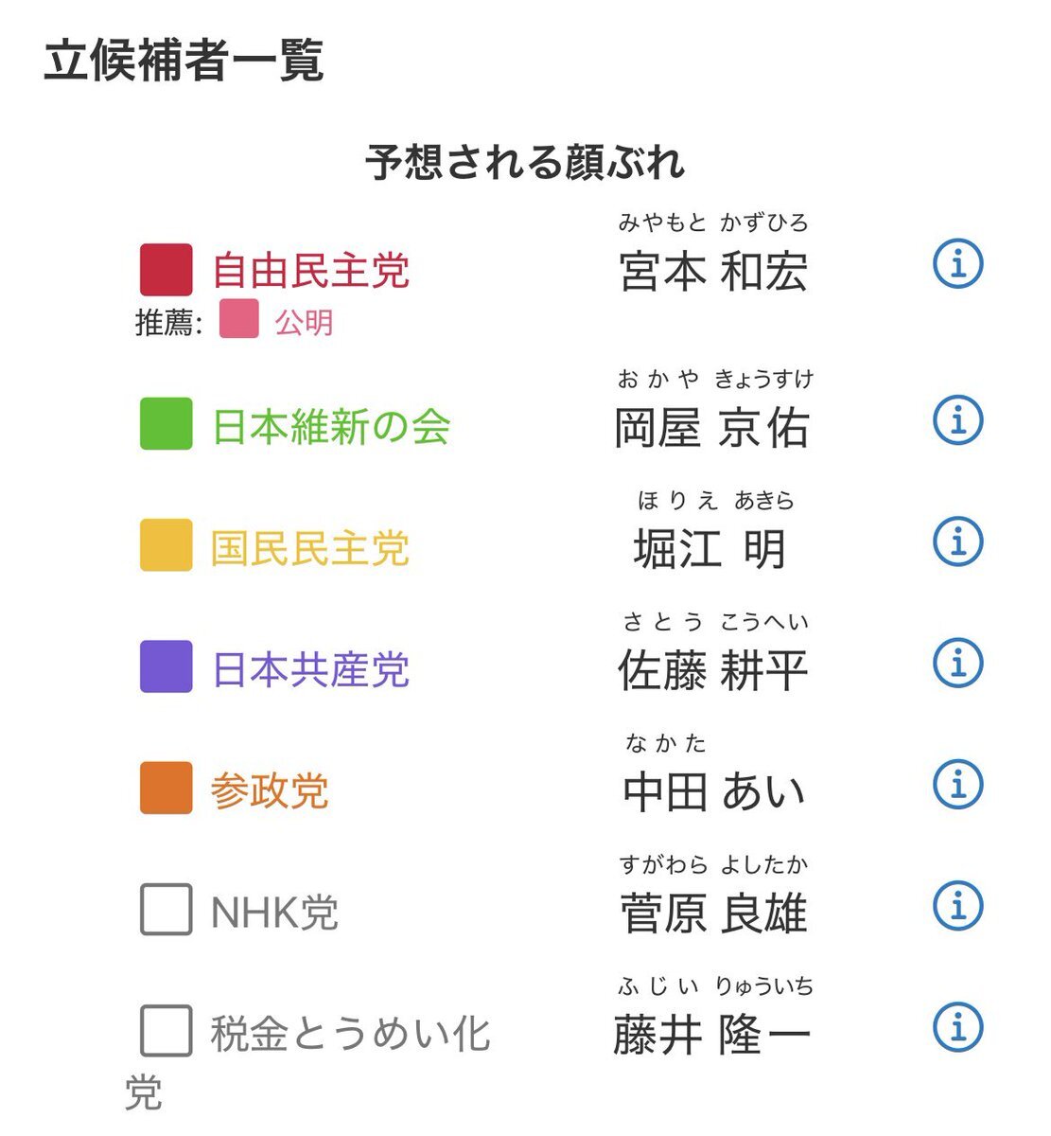
Task: Select the green 日本維新の会 color square
Action: coord(166,423)
